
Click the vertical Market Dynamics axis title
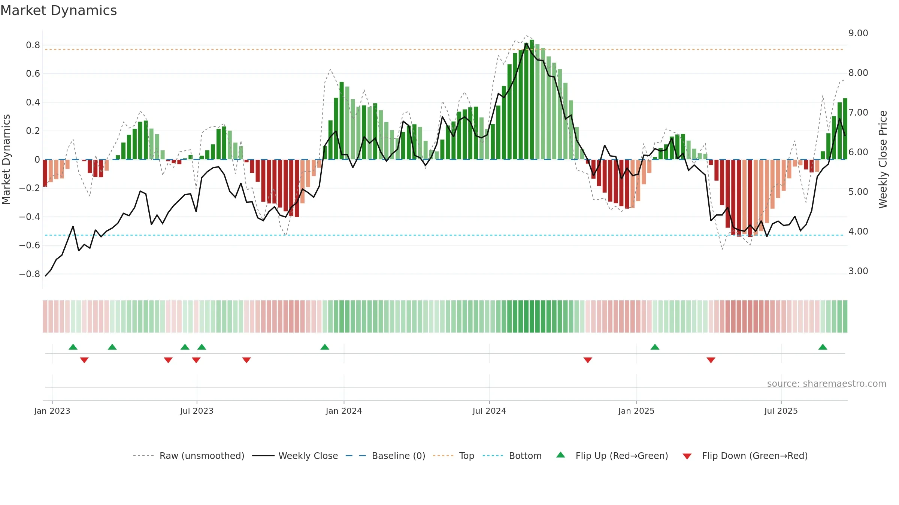tap(6, 159)
